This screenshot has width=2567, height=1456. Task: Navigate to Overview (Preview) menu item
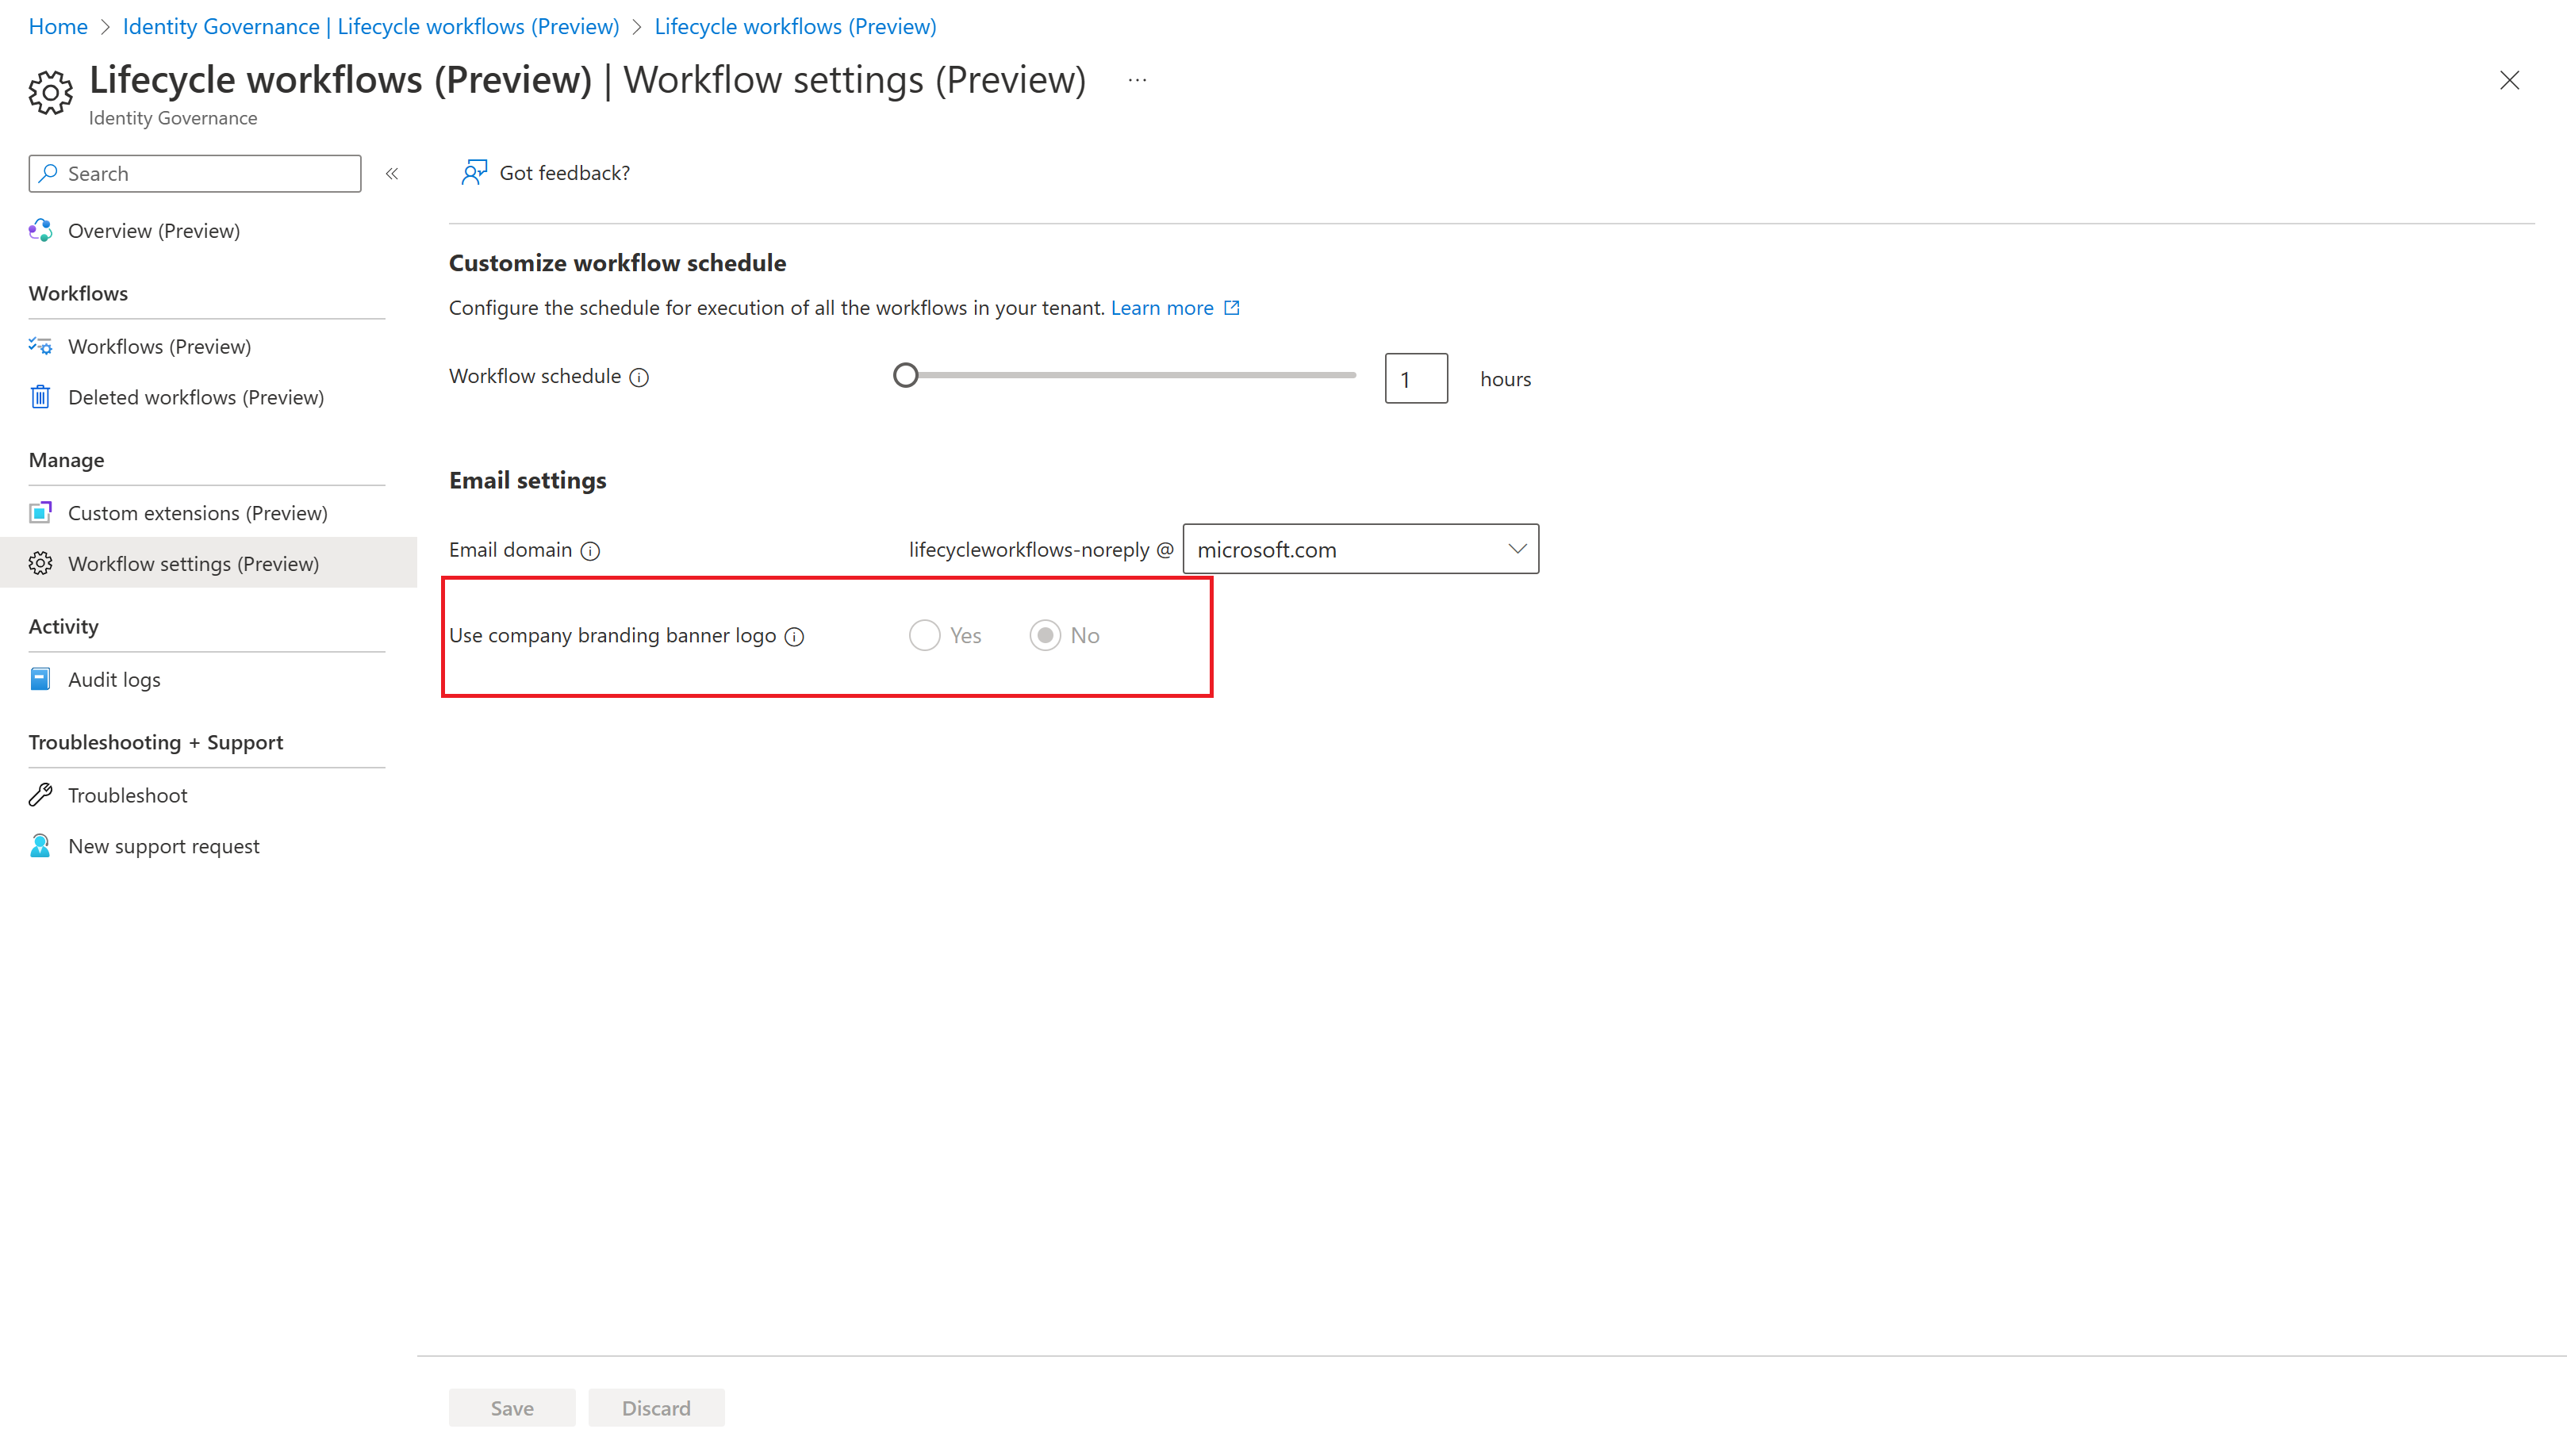pos(153,229)
